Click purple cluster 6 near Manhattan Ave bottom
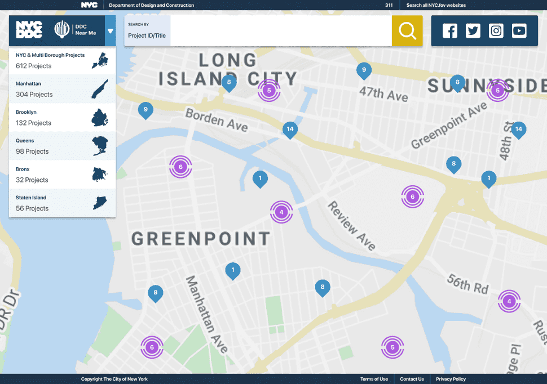 (152, 347)
